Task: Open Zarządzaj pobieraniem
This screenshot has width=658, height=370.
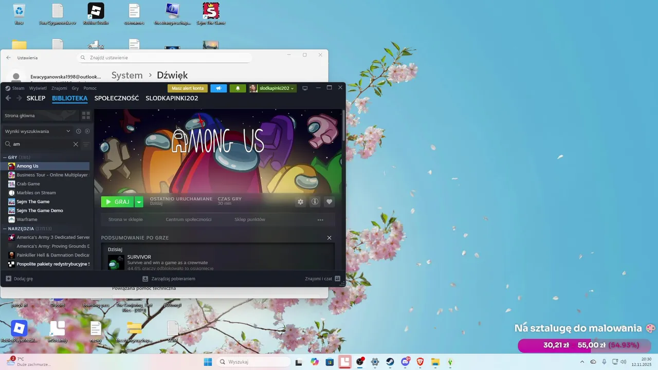Action: click(x=169, y=279)
